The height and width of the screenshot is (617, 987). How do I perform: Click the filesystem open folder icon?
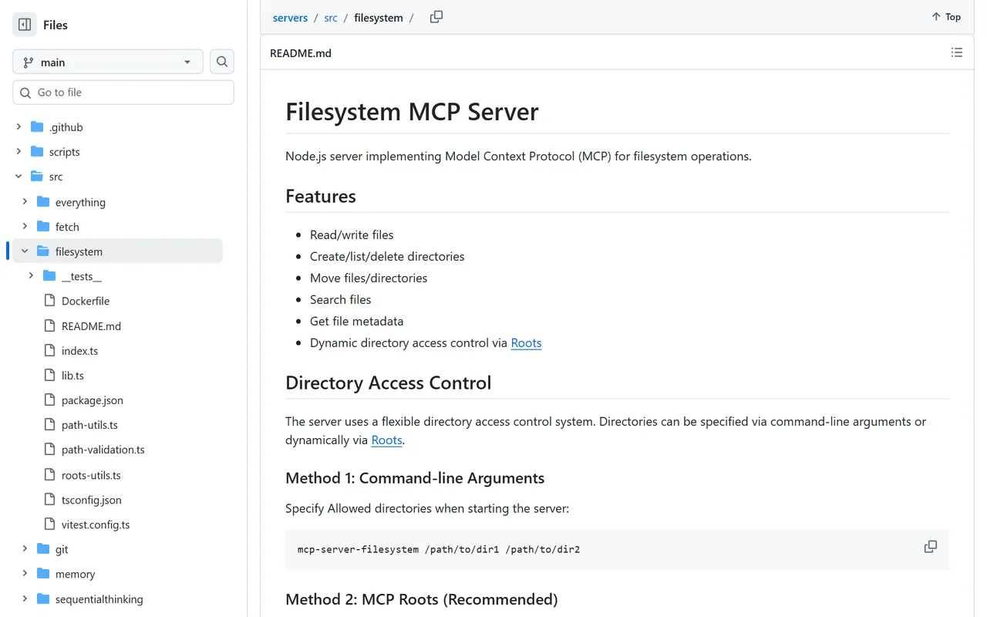(43, 251)
